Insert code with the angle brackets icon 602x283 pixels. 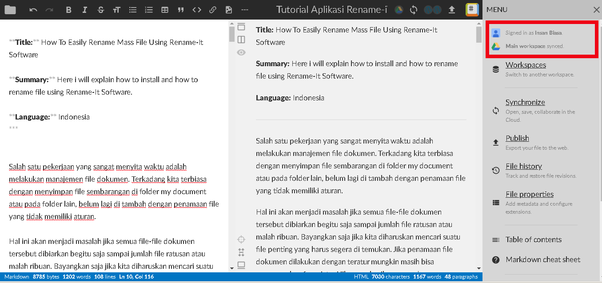point(197,10)
